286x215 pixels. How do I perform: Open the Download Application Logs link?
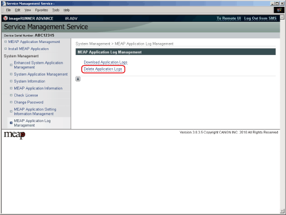pos(105,62)
